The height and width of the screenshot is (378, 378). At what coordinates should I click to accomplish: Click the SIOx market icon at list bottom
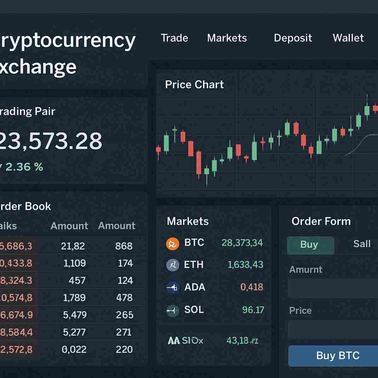[x=174, y=340]
